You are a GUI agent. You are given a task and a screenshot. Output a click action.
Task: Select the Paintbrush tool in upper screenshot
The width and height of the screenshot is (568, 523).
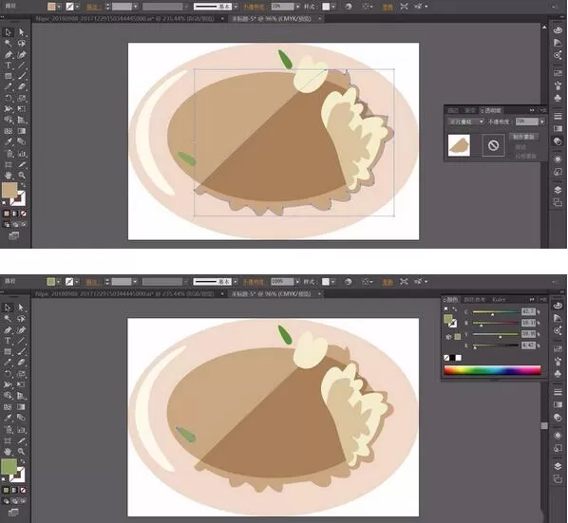pyautogui.click(x=22, y=76)
